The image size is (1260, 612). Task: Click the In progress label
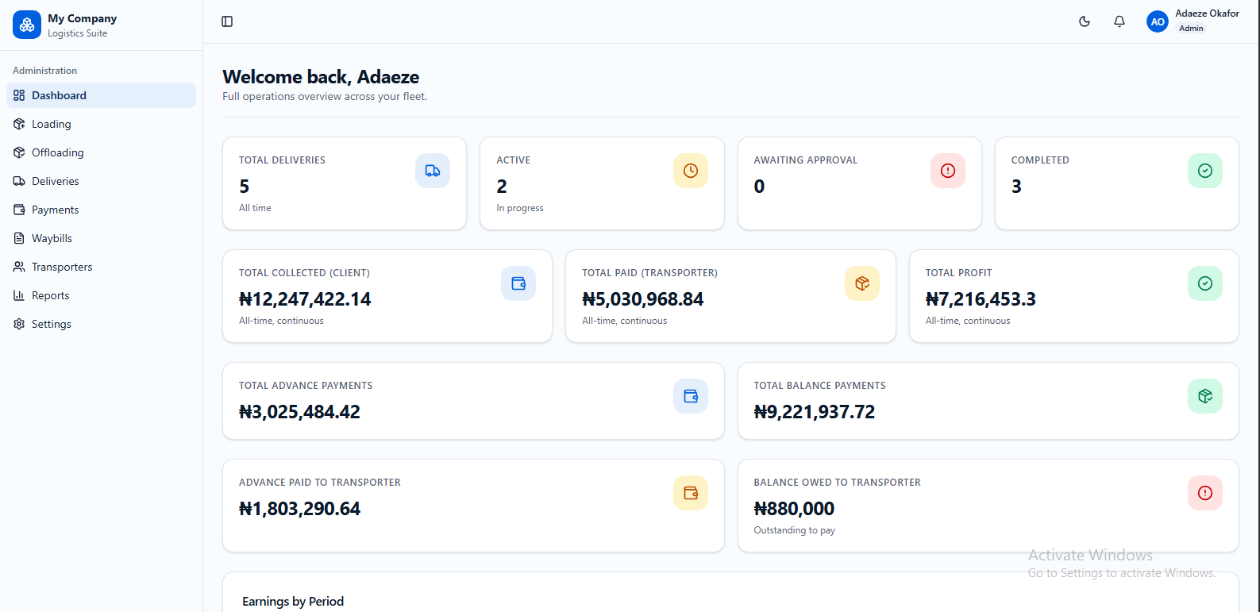[520, 208]
